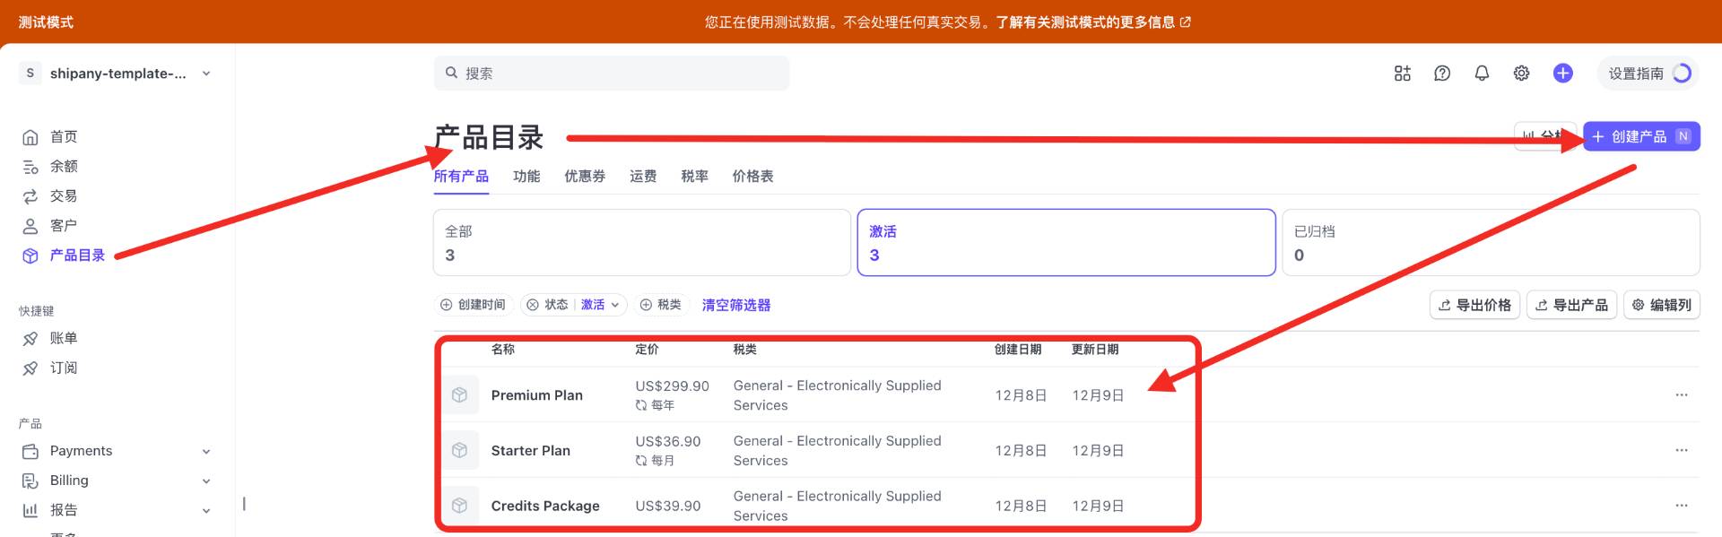The image size is (1722, 537).
Task: Click the help question mark icon
Action: click(x=1442, y=74)
